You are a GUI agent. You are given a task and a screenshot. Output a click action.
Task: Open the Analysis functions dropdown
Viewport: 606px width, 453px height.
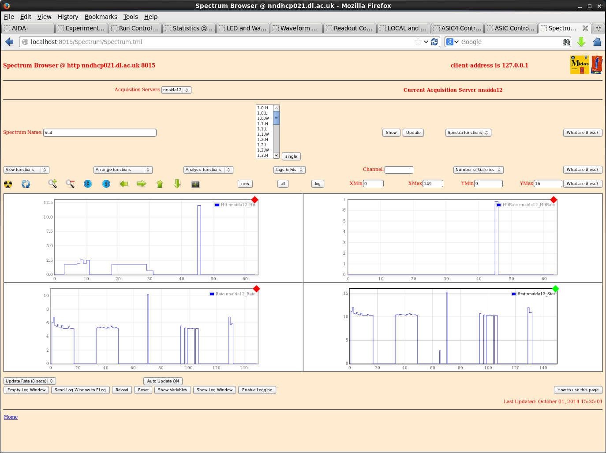pyautogui.click(x=208, y=170)
